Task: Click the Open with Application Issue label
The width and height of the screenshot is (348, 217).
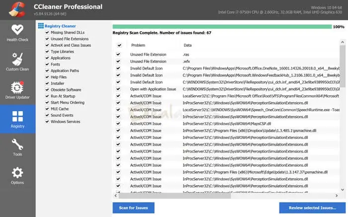Action: coord(153,89)
